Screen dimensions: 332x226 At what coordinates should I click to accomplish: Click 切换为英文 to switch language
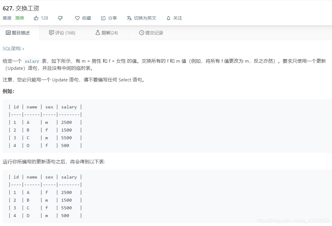pyautogui.click(x=145, y=18)
